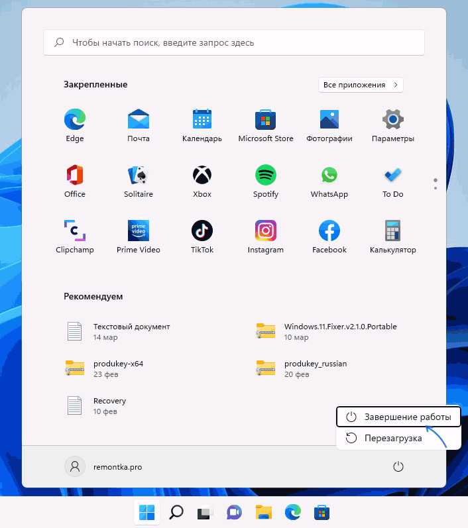Viewport: 468px width, 528px height.
Task: Open File Explorer from taskbar
Action: (263, 513)
